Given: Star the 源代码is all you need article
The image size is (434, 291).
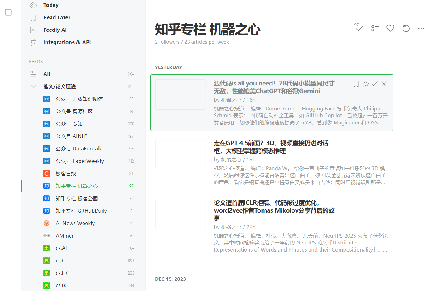Looking at the screenshot, I should pyautogui.click(x=365, y=84).
